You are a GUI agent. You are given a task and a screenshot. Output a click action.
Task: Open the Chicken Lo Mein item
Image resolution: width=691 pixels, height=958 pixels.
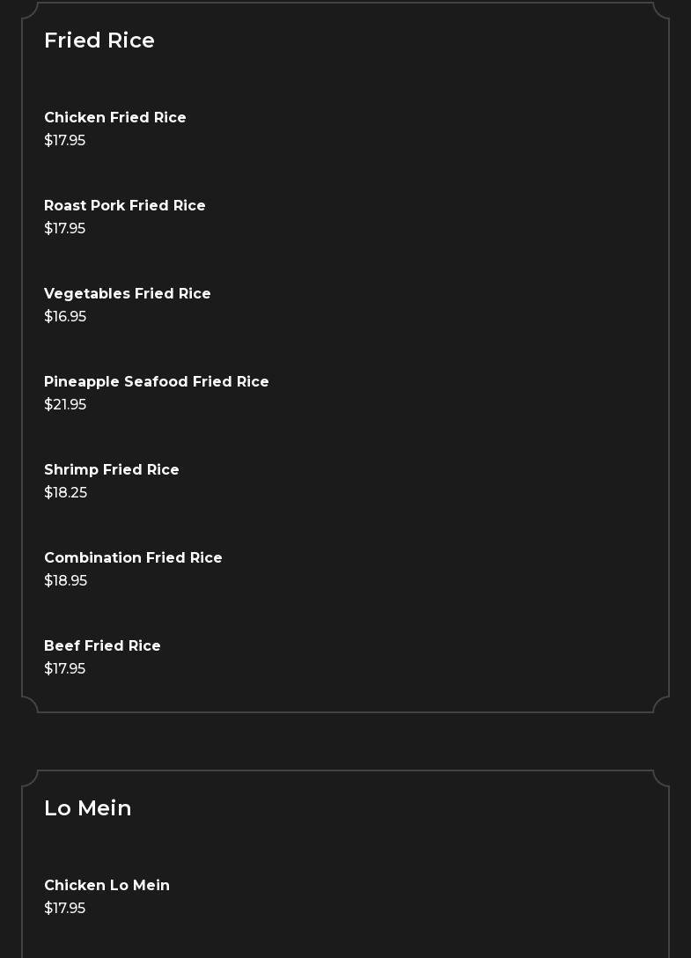point(107,886)
